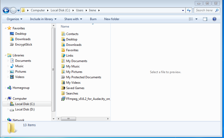The height and width of the screenshot is (138, 224).
Task: Select Local Disk (D:) in sidebar
Action: pos(25,109)
